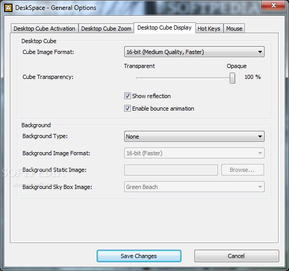Select the Desktop Cube Display tab

[x=165, y=28]
